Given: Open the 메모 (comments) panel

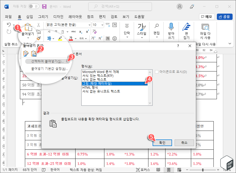Looking at the screenshot, I should pyautogui.click(x=207, y=16).
